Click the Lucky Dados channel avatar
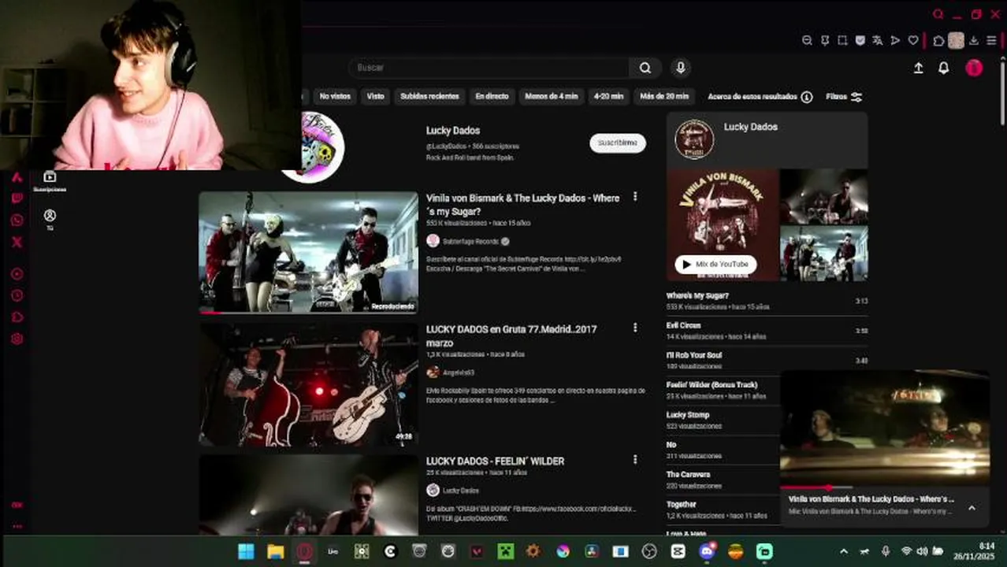This screenshot has height=567, width=1007. 314,146
